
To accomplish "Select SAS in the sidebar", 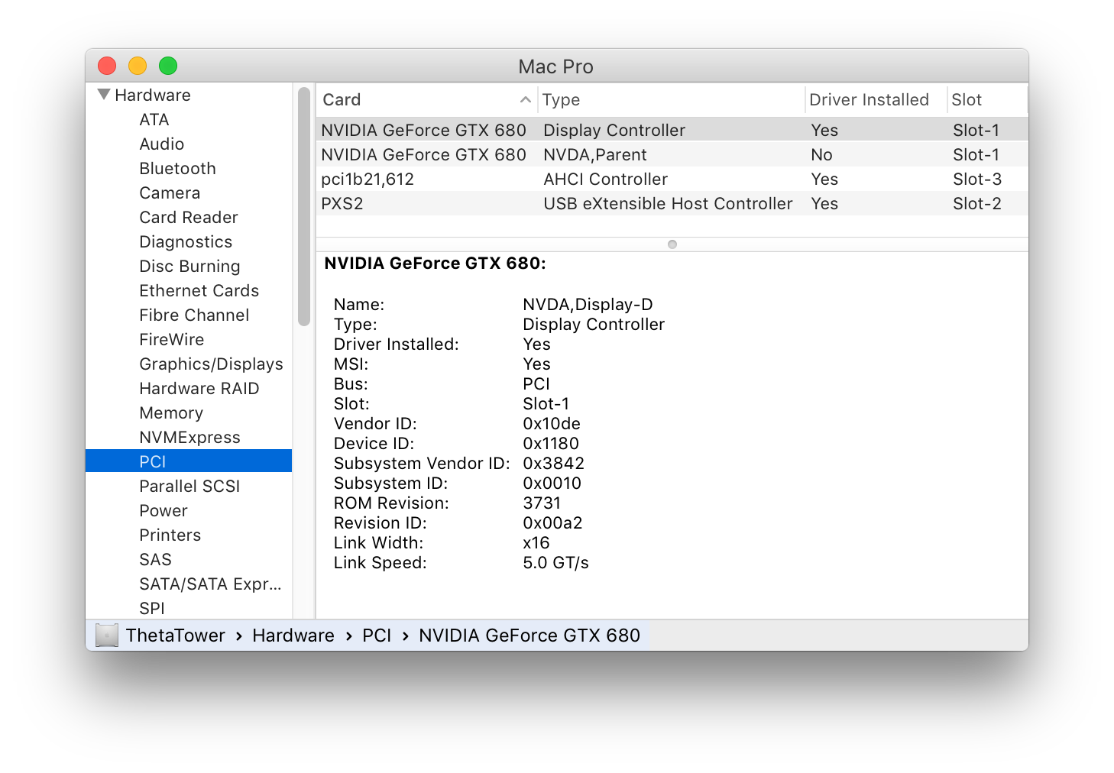I will point(156,559).
